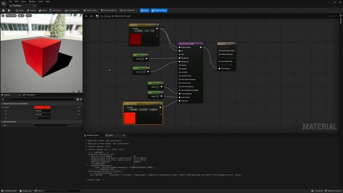343x193 pixels.
Task: Open the Clean Graph dropdown
Action: 91,10
